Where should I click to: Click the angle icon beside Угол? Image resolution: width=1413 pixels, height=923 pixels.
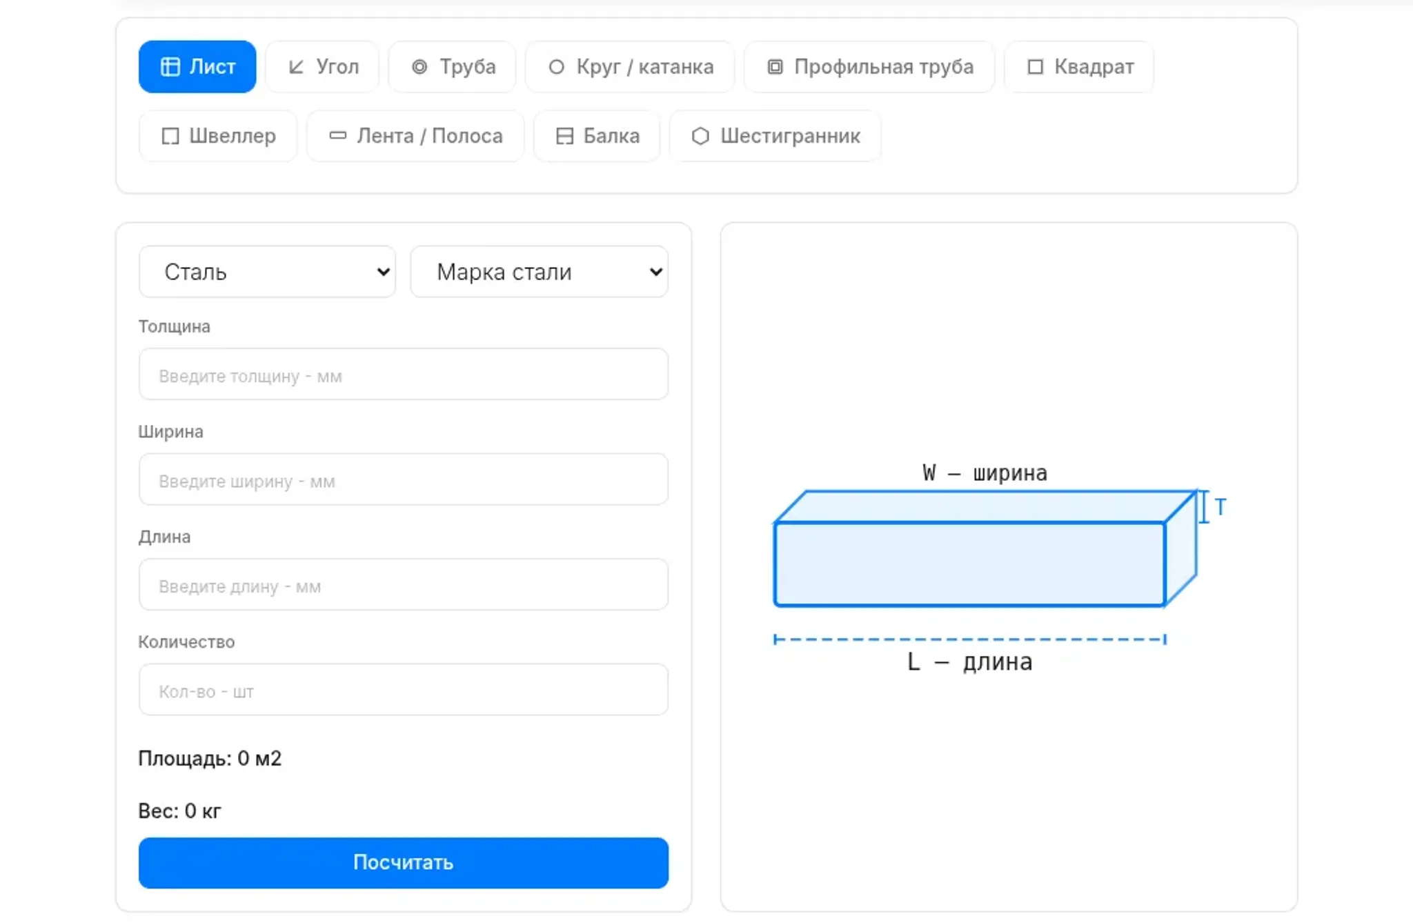point(296,67)
